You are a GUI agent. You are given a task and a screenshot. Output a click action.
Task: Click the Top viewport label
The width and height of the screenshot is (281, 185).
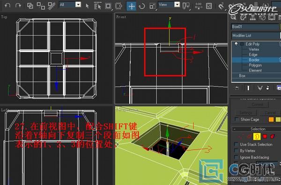click(4, 17)
